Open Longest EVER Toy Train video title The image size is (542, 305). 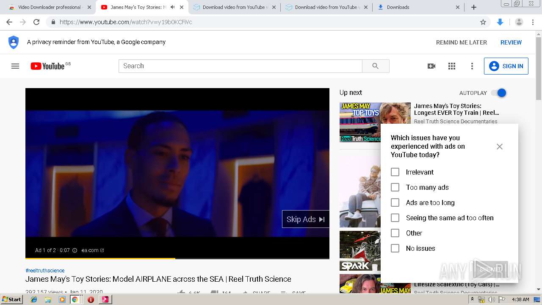coord(456,109)
